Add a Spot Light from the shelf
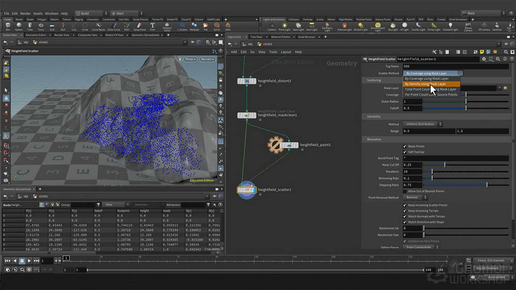This screenshot has width=516, height=290. pos(298,27)
